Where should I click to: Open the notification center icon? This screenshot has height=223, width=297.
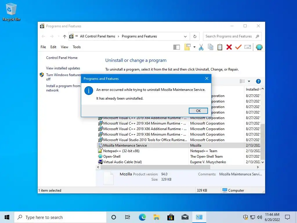[x=287, y=217]
